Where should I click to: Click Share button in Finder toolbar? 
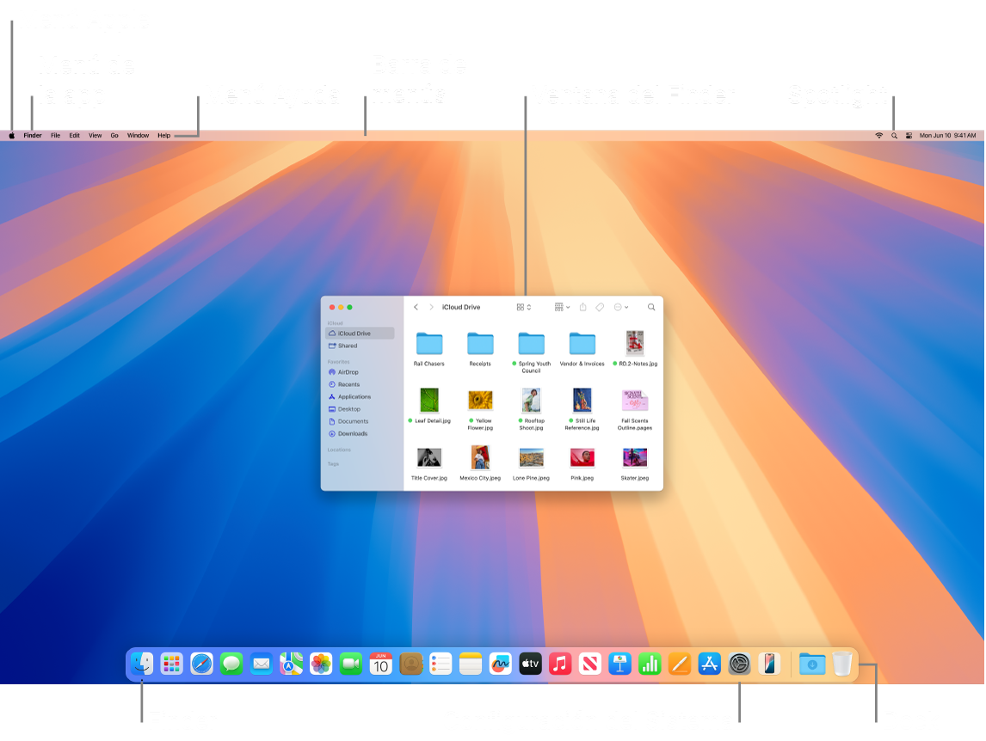[x=583, y=307]
